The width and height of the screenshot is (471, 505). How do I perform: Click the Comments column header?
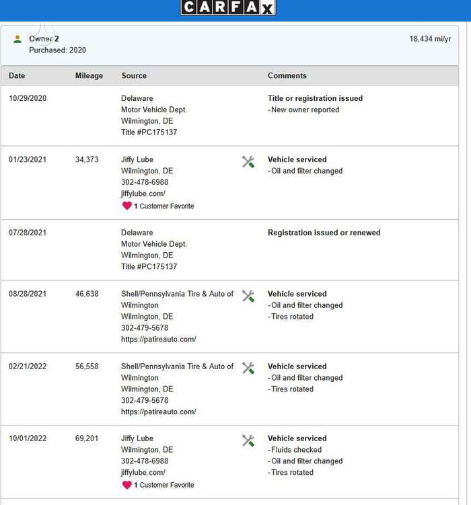[x=287, y=76]
